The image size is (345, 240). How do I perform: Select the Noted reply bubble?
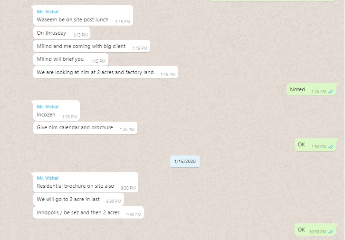tap(311, 89)
